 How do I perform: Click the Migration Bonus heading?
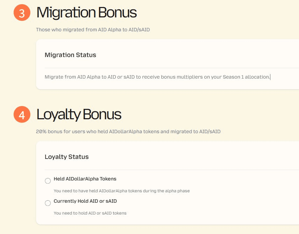(87, 13)
